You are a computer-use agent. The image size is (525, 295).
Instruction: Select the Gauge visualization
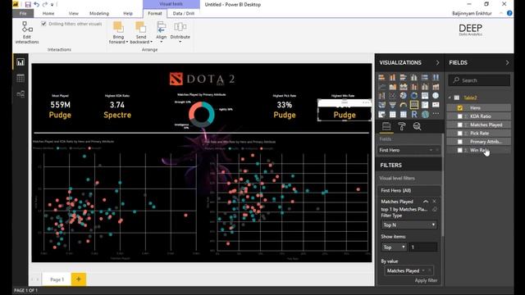pos(403,105)
